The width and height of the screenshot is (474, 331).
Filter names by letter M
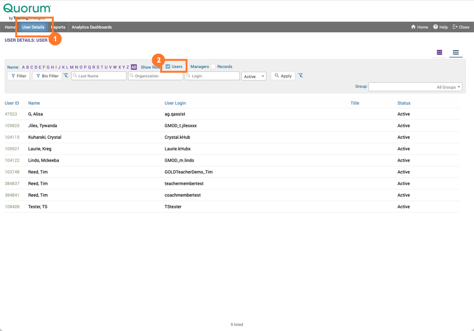72,67
